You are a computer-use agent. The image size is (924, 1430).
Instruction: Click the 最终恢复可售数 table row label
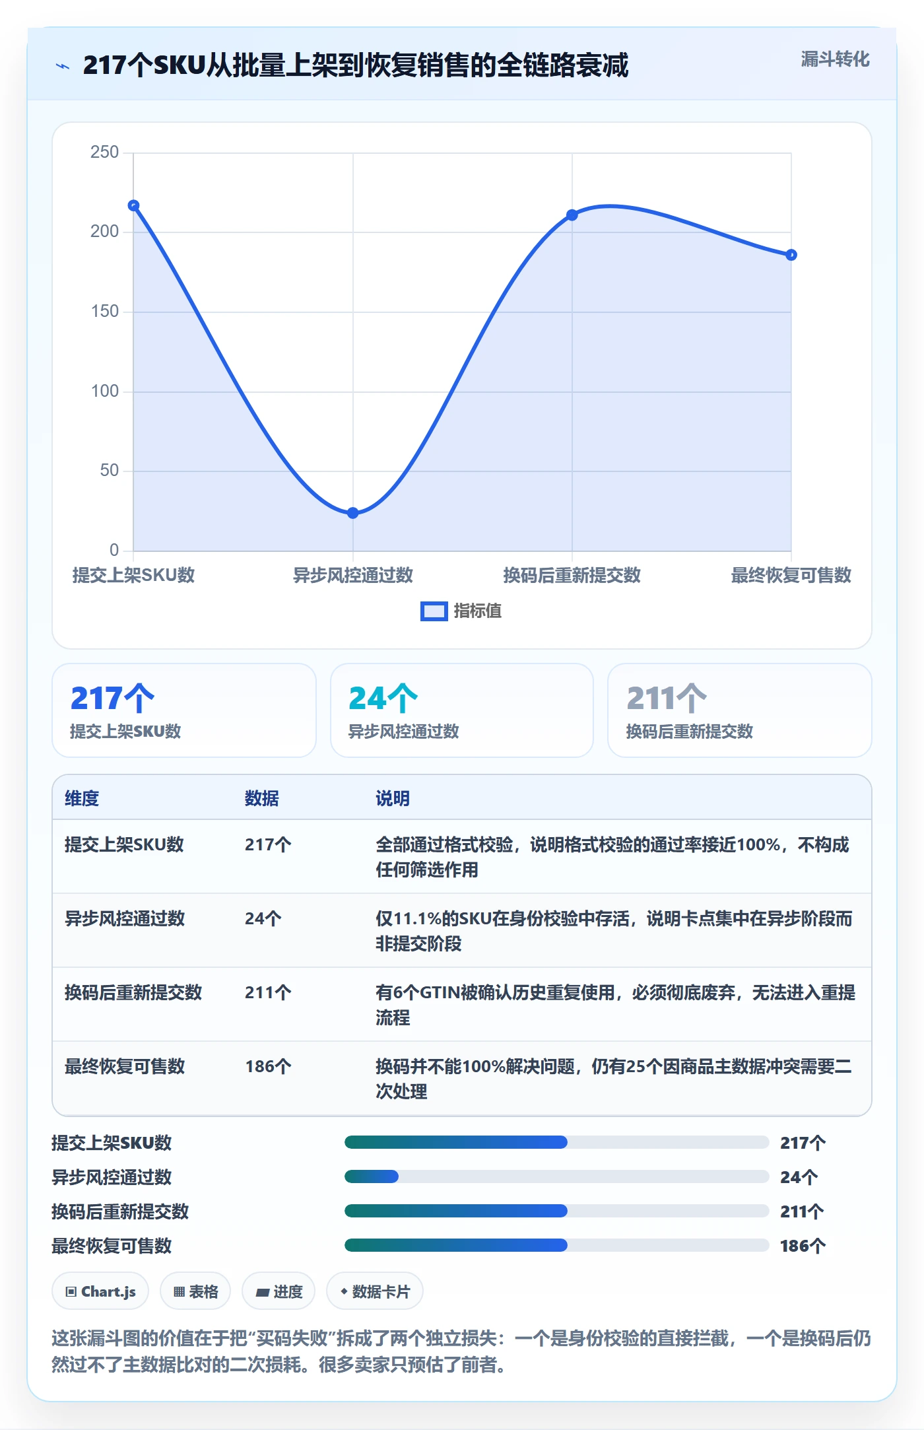(x=125, y=1066)
